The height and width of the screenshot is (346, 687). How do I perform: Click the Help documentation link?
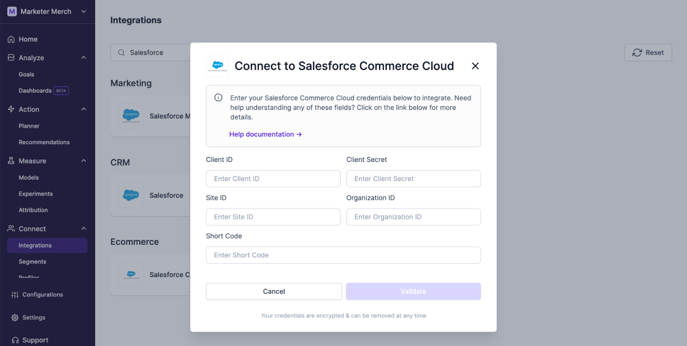(266, 134)
